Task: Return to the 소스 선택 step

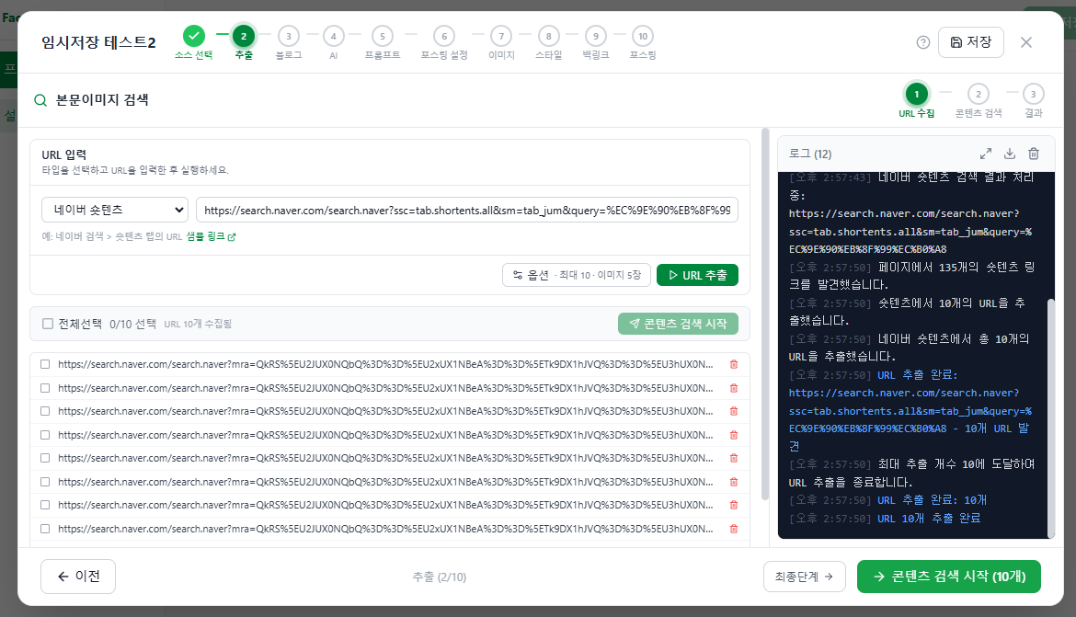Action: click(193, 34)
